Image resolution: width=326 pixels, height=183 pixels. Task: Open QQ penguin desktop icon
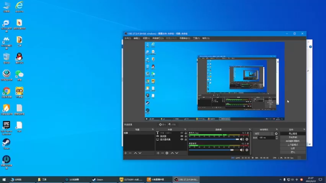[19, 58]
